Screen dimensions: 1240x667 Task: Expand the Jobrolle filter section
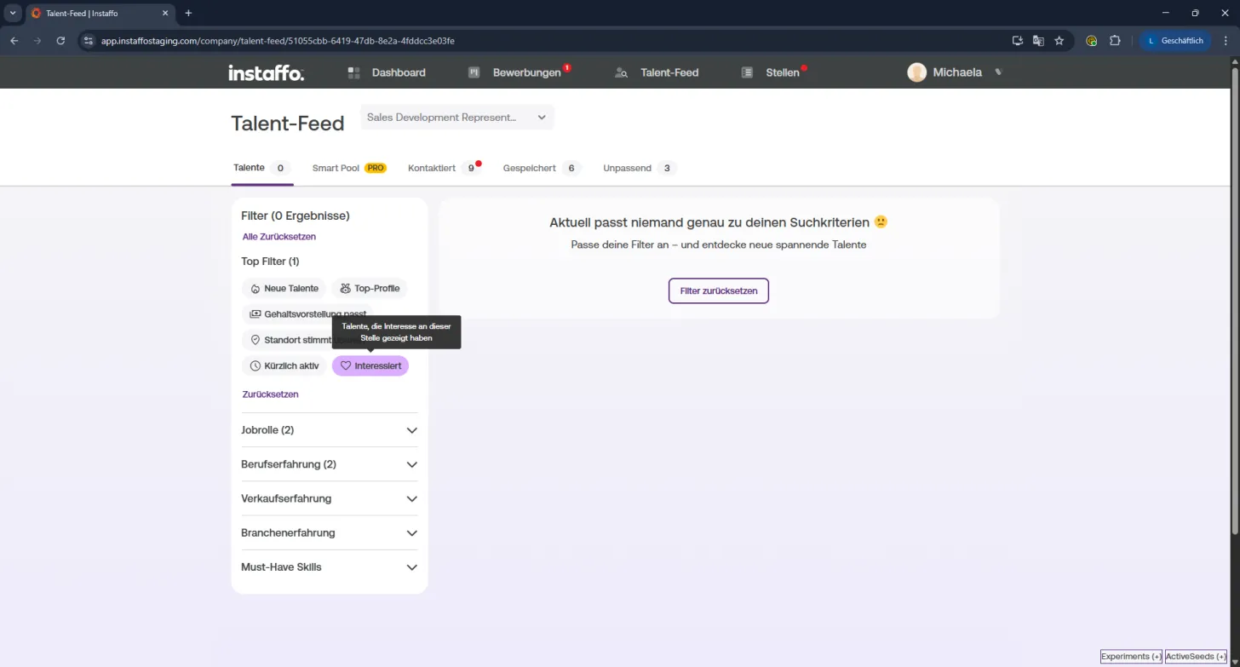pyautogui.click(x=330, y=430)
